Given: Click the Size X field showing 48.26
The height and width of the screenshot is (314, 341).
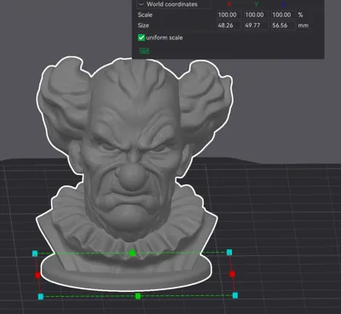Looking at the screenshot, I should pyautogui.click(x=229, y=26).
